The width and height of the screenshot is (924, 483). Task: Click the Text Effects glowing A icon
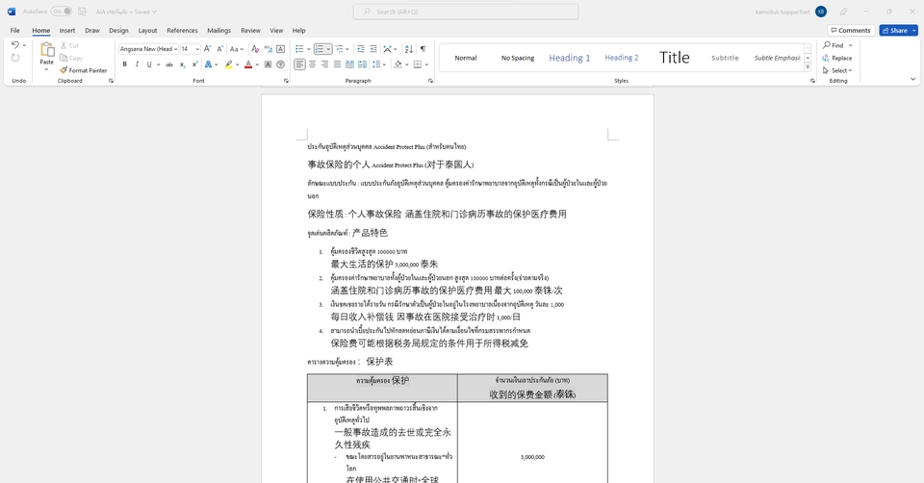[x=208, y=64]
